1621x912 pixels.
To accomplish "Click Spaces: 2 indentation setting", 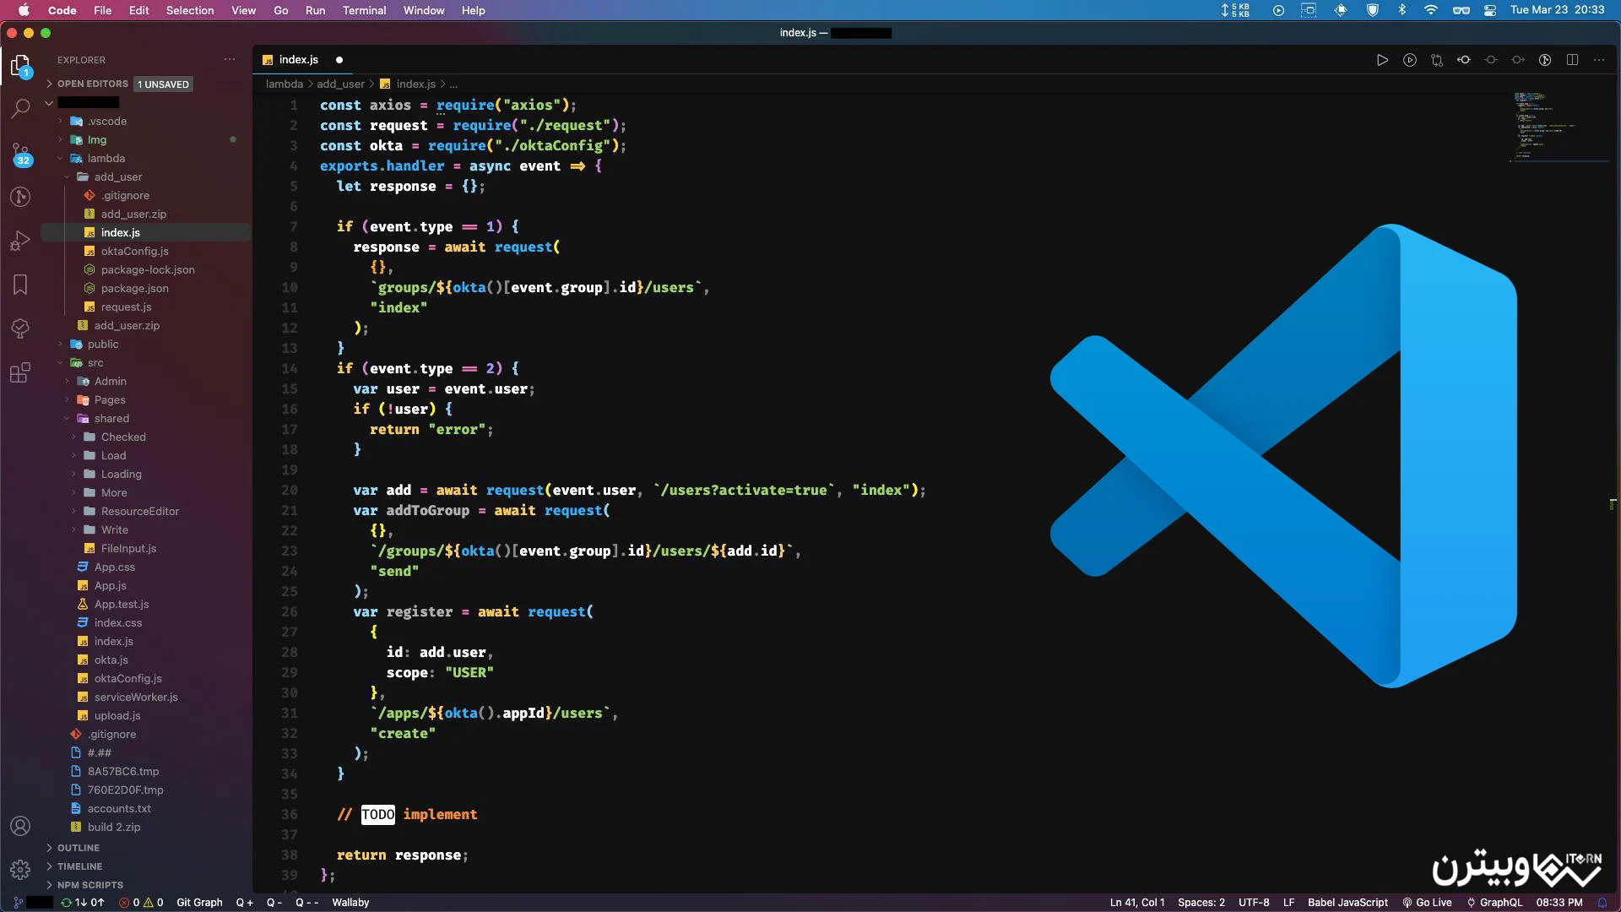I will point(1201,902).
